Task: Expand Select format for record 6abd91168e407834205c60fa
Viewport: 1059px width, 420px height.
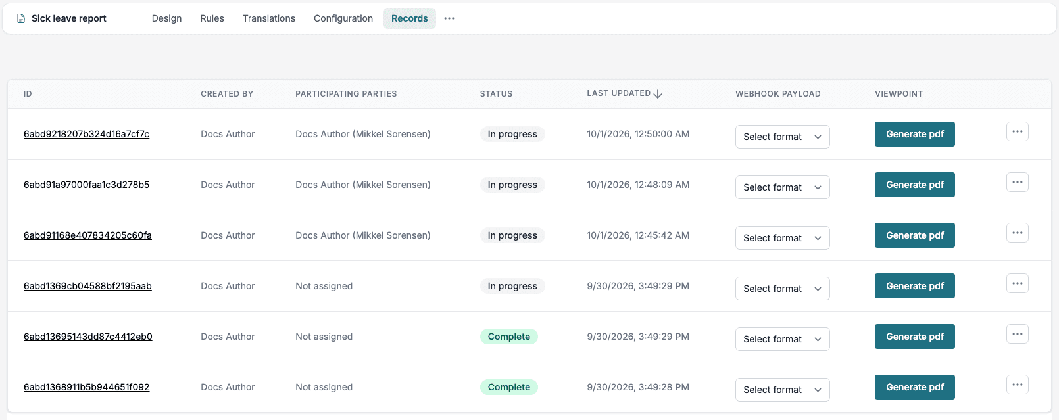Action: tap(783, 238)
